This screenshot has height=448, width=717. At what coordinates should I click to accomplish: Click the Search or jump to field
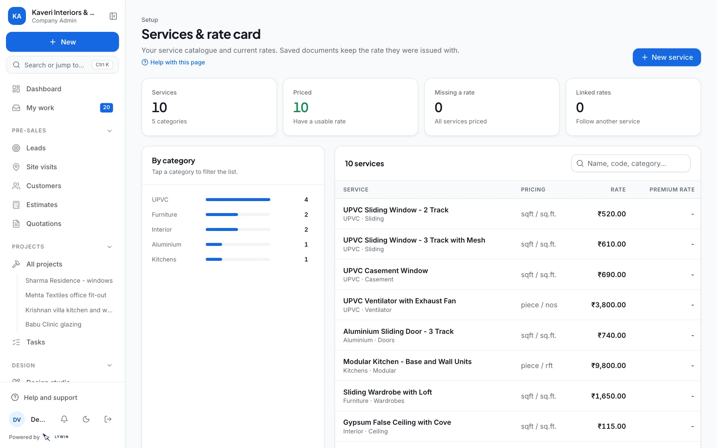(x=62, y=65)
